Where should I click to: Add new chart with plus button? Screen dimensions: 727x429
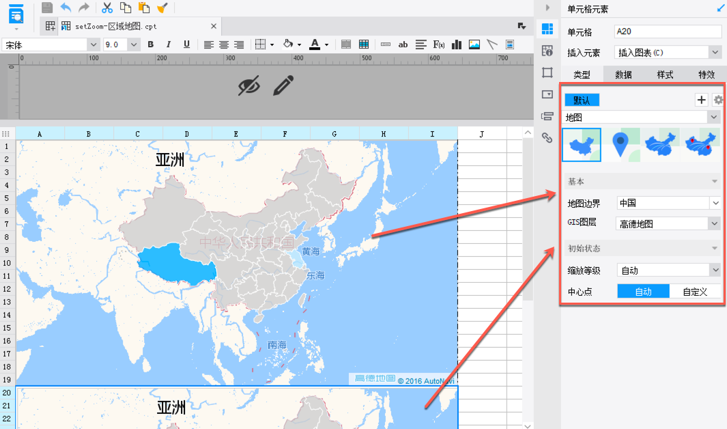pos(701,100)
